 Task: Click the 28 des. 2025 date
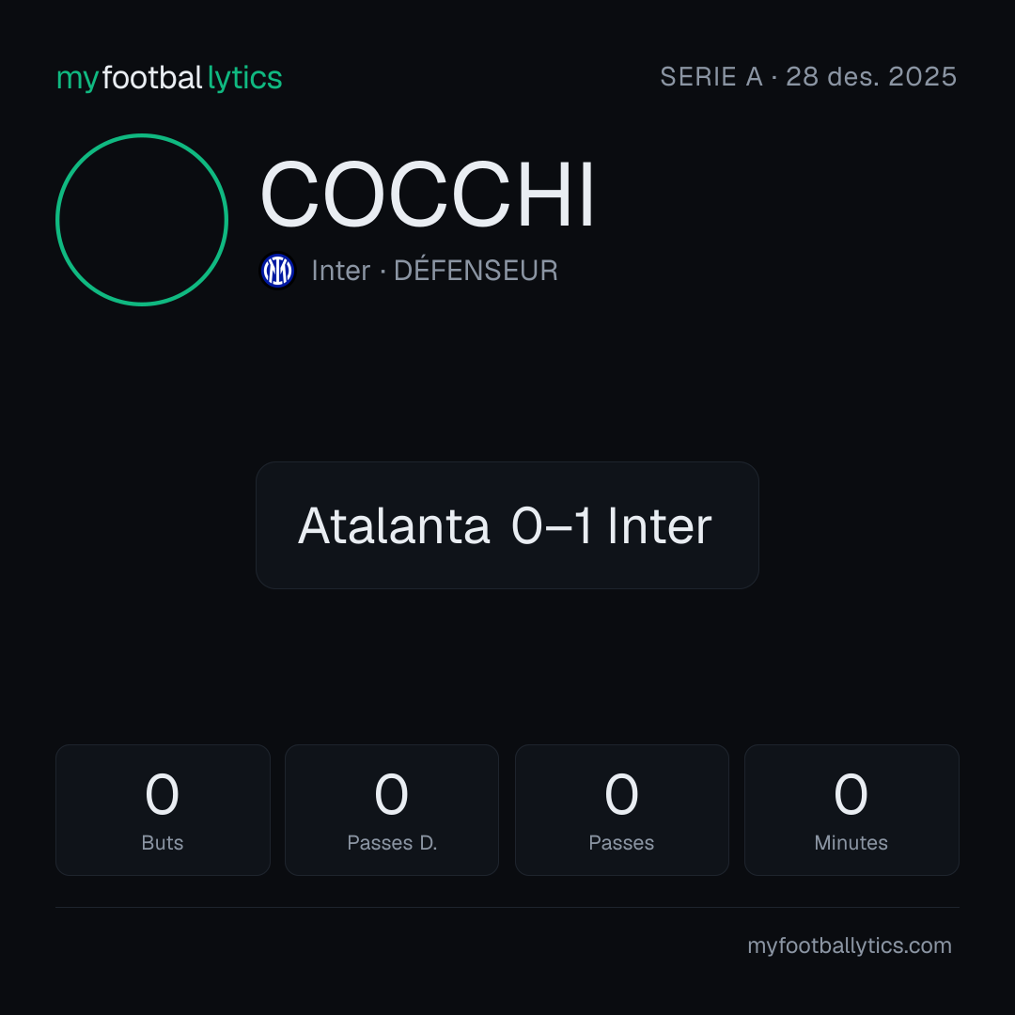(871, 77)
